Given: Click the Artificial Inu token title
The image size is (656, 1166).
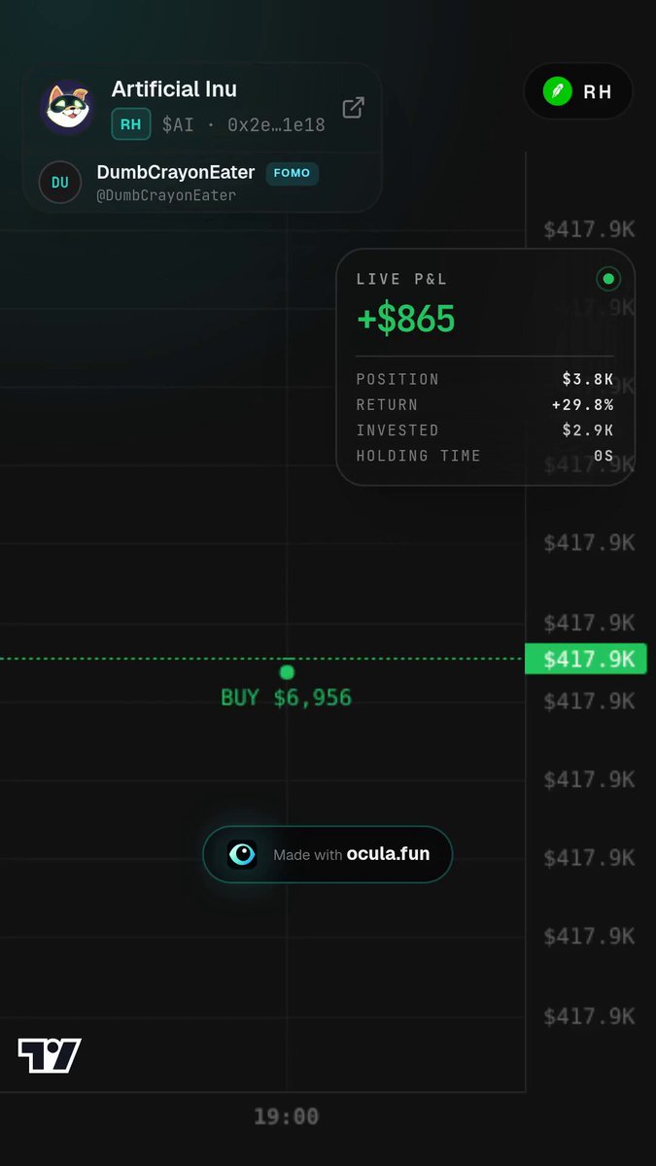Looking at the screenshot, I should [x=174, y=88].
